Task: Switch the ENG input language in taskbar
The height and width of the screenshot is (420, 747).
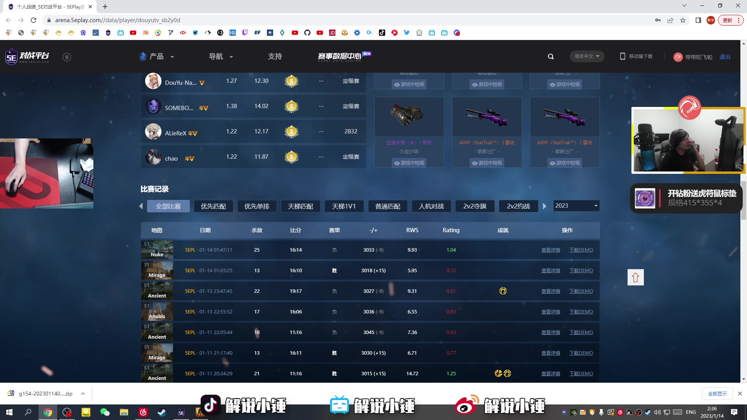Action: click(x=691, y=412)
